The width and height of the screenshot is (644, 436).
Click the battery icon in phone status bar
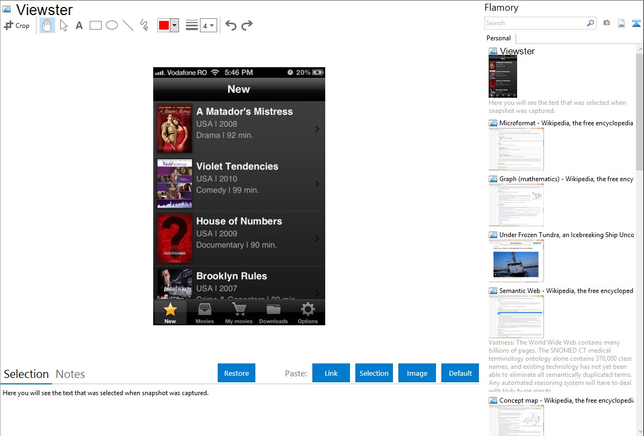tap(318, 73)
